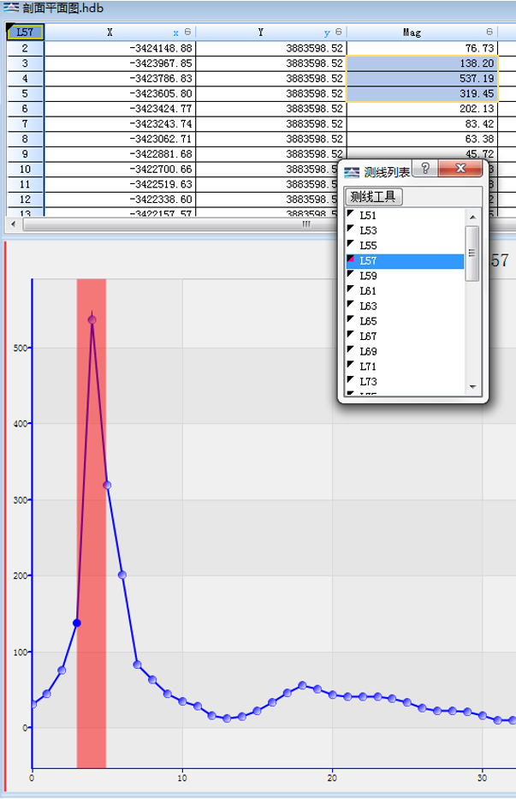Screen dimensions: 516x799
Task: Click the 剖面平面图.hdb window title icon
Action: (11, 8)
